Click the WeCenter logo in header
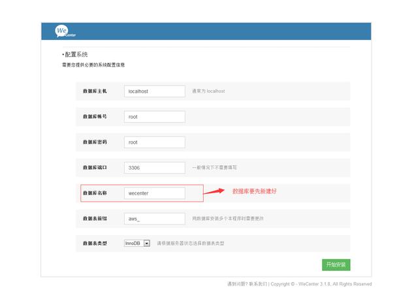Image resolution: width=418 pixels, height=299 pixels. [x=65, y=31]
